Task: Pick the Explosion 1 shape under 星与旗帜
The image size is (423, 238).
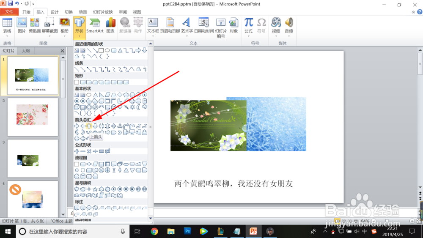Action: pos(77,189)
